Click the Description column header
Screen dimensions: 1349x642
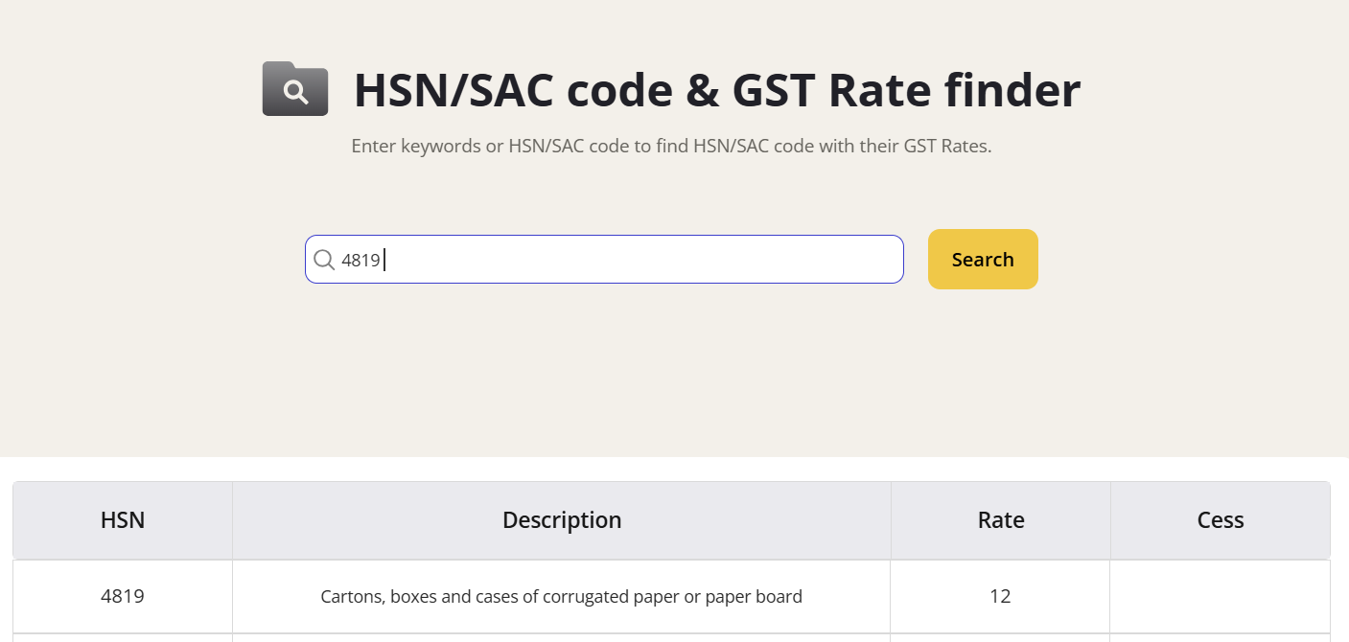click(562, 520)
